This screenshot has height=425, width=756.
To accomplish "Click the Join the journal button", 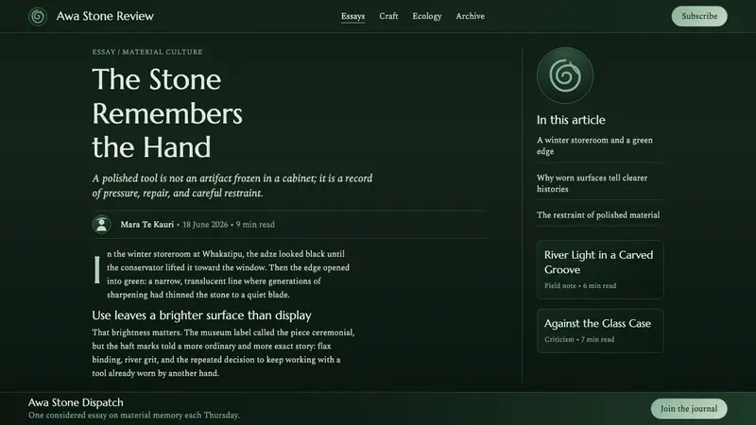I will click(689, 409).
